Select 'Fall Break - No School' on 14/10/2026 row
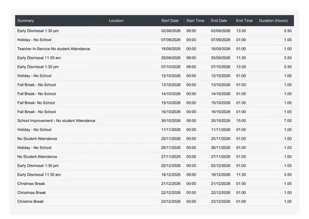The image size is (309, 219). [x=37, y=94]
